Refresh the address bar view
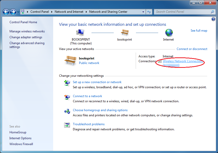The image size is (218, 153). [149, 12]
